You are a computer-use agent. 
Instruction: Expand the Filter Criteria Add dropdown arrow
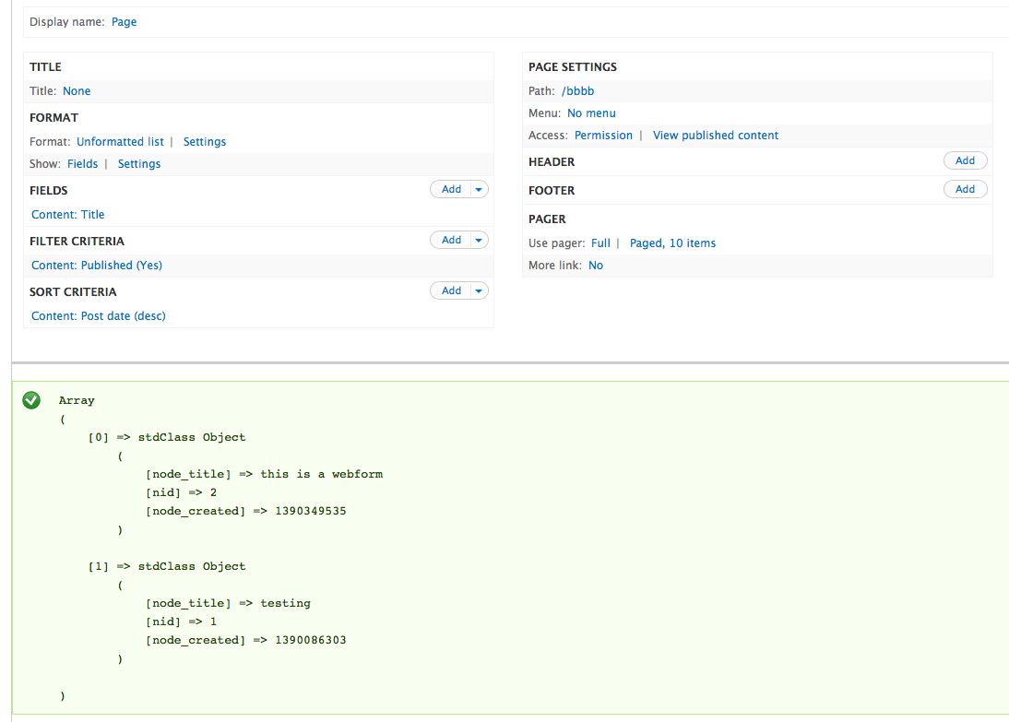(479, 240)
